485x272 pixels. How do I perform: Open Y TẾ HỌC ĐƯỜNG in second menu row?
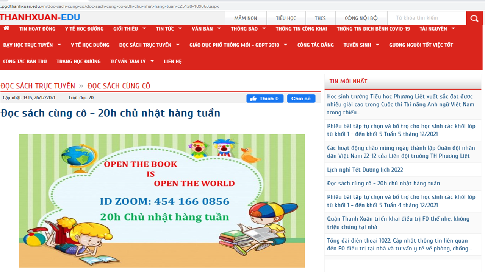tap(90, 45)
